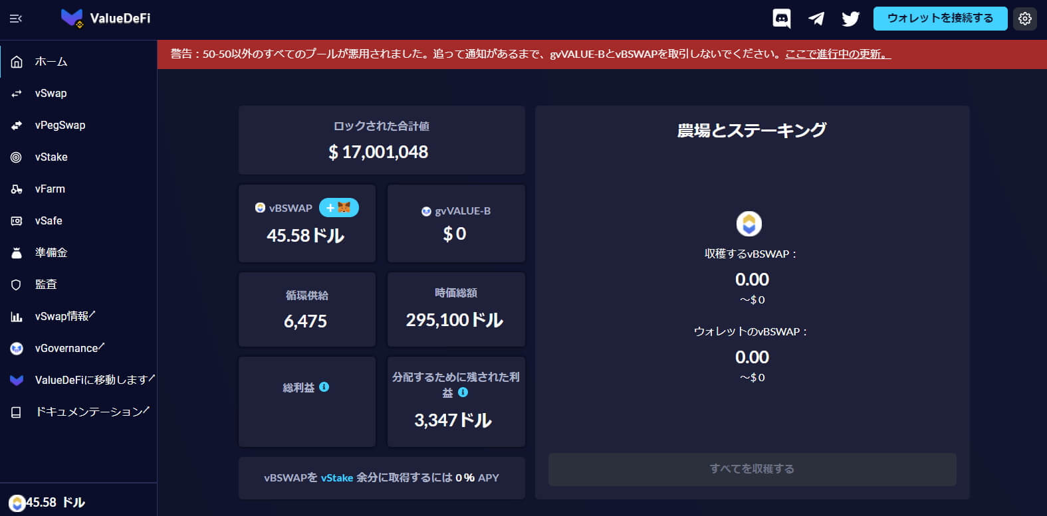Click the reserve money bag icon
This screenshot has width=1047, height=516.
[17, 253]
